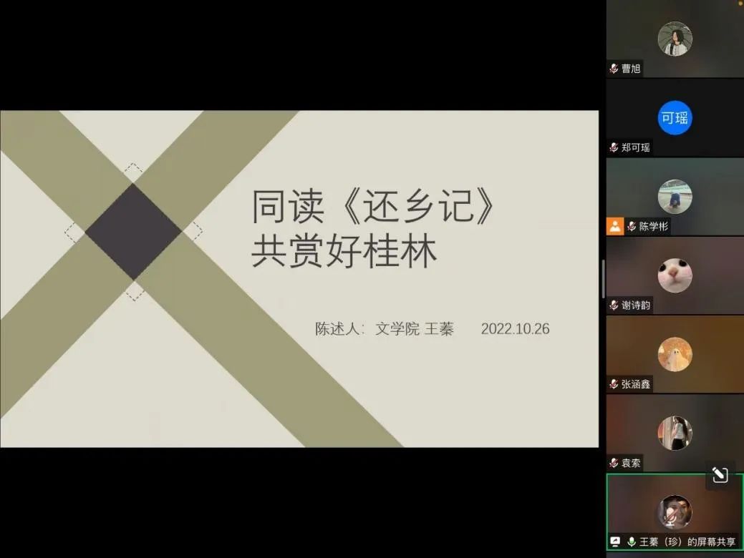This screenshot has height=558, width=744.
Task: Click the muted mic icon beside 张涵鑫
Action: (614, 384)
